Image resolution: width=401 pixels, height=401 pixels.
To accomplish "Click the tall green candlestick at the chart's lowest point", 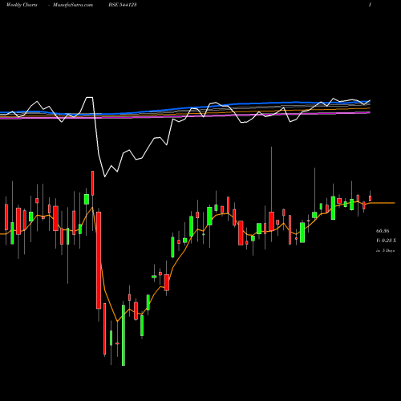I will 124,335.
